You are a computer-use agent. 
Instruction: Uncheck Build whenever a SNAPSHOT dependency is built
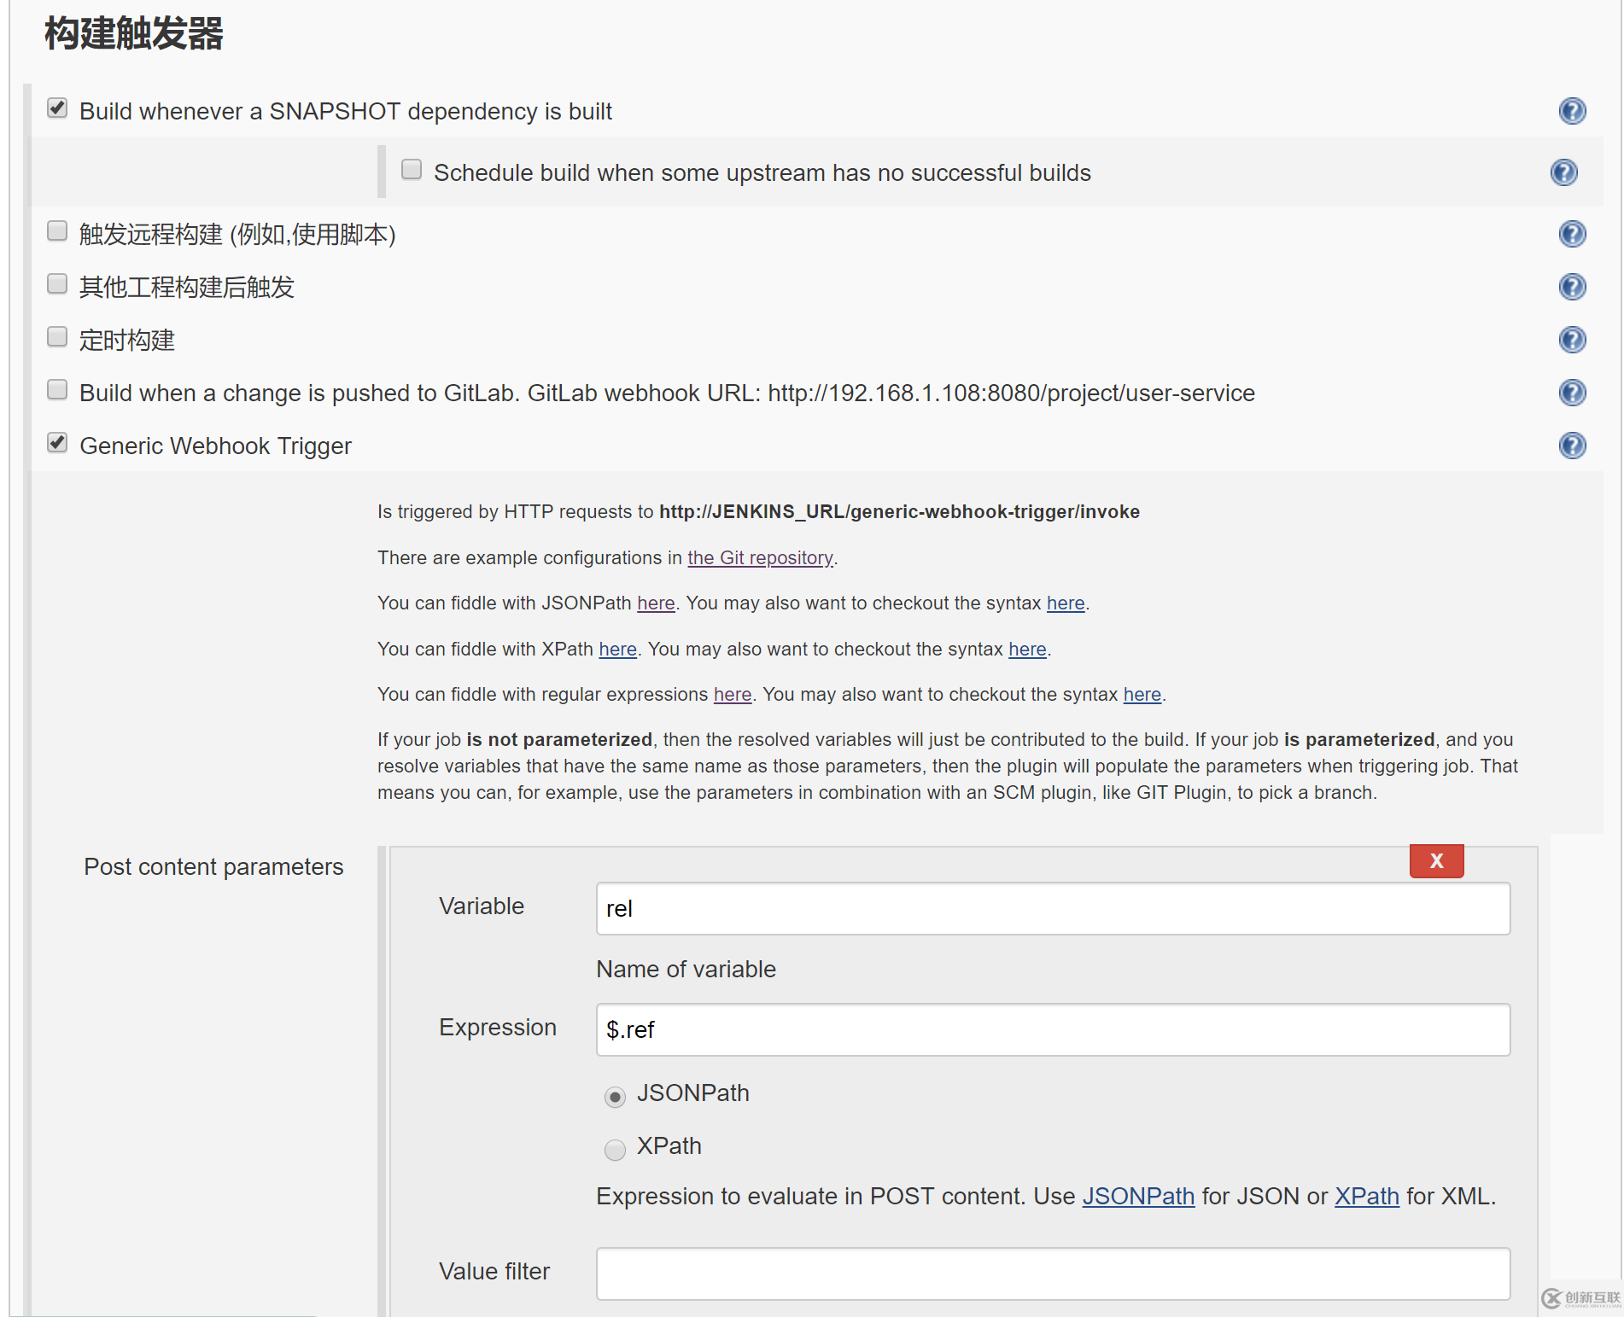coord(56,108)
